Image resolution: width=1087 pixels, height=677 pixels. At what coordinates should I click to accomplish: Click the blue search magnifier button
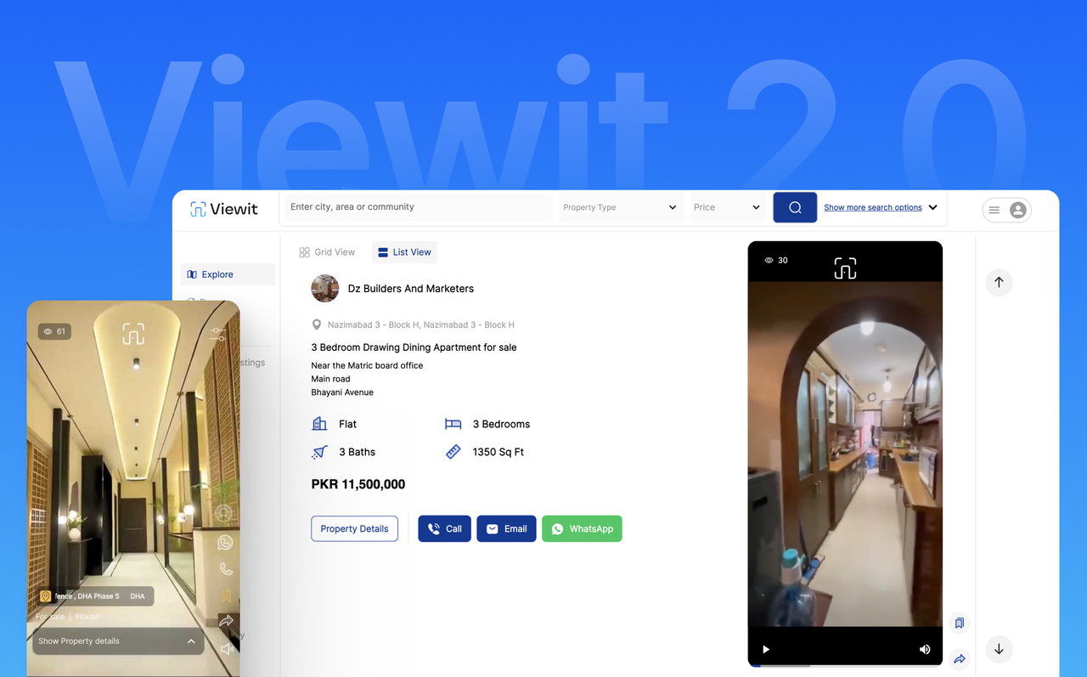click(795, 207)
